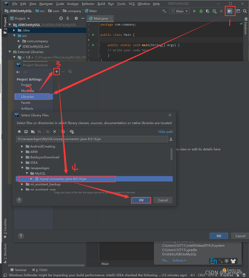The width and height of the screenshot is (249, 278).
Task: Open the profiler run toolbar icon
Action: point(214,11)
